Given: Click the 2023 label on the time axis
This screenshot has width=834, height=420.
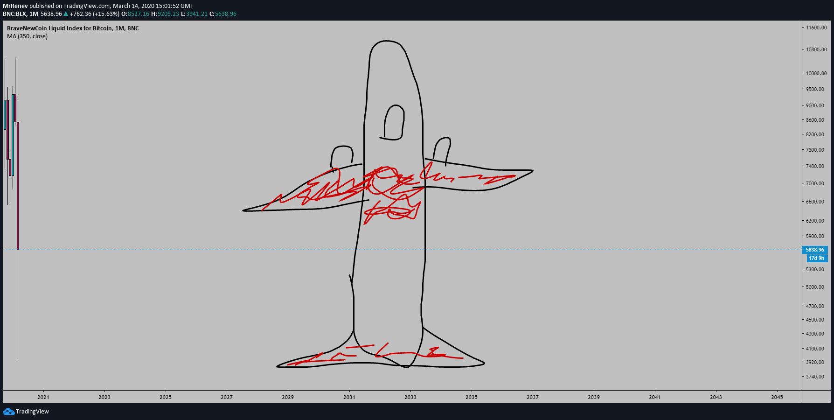Looking at the screenshot, I should pos(104,397).
